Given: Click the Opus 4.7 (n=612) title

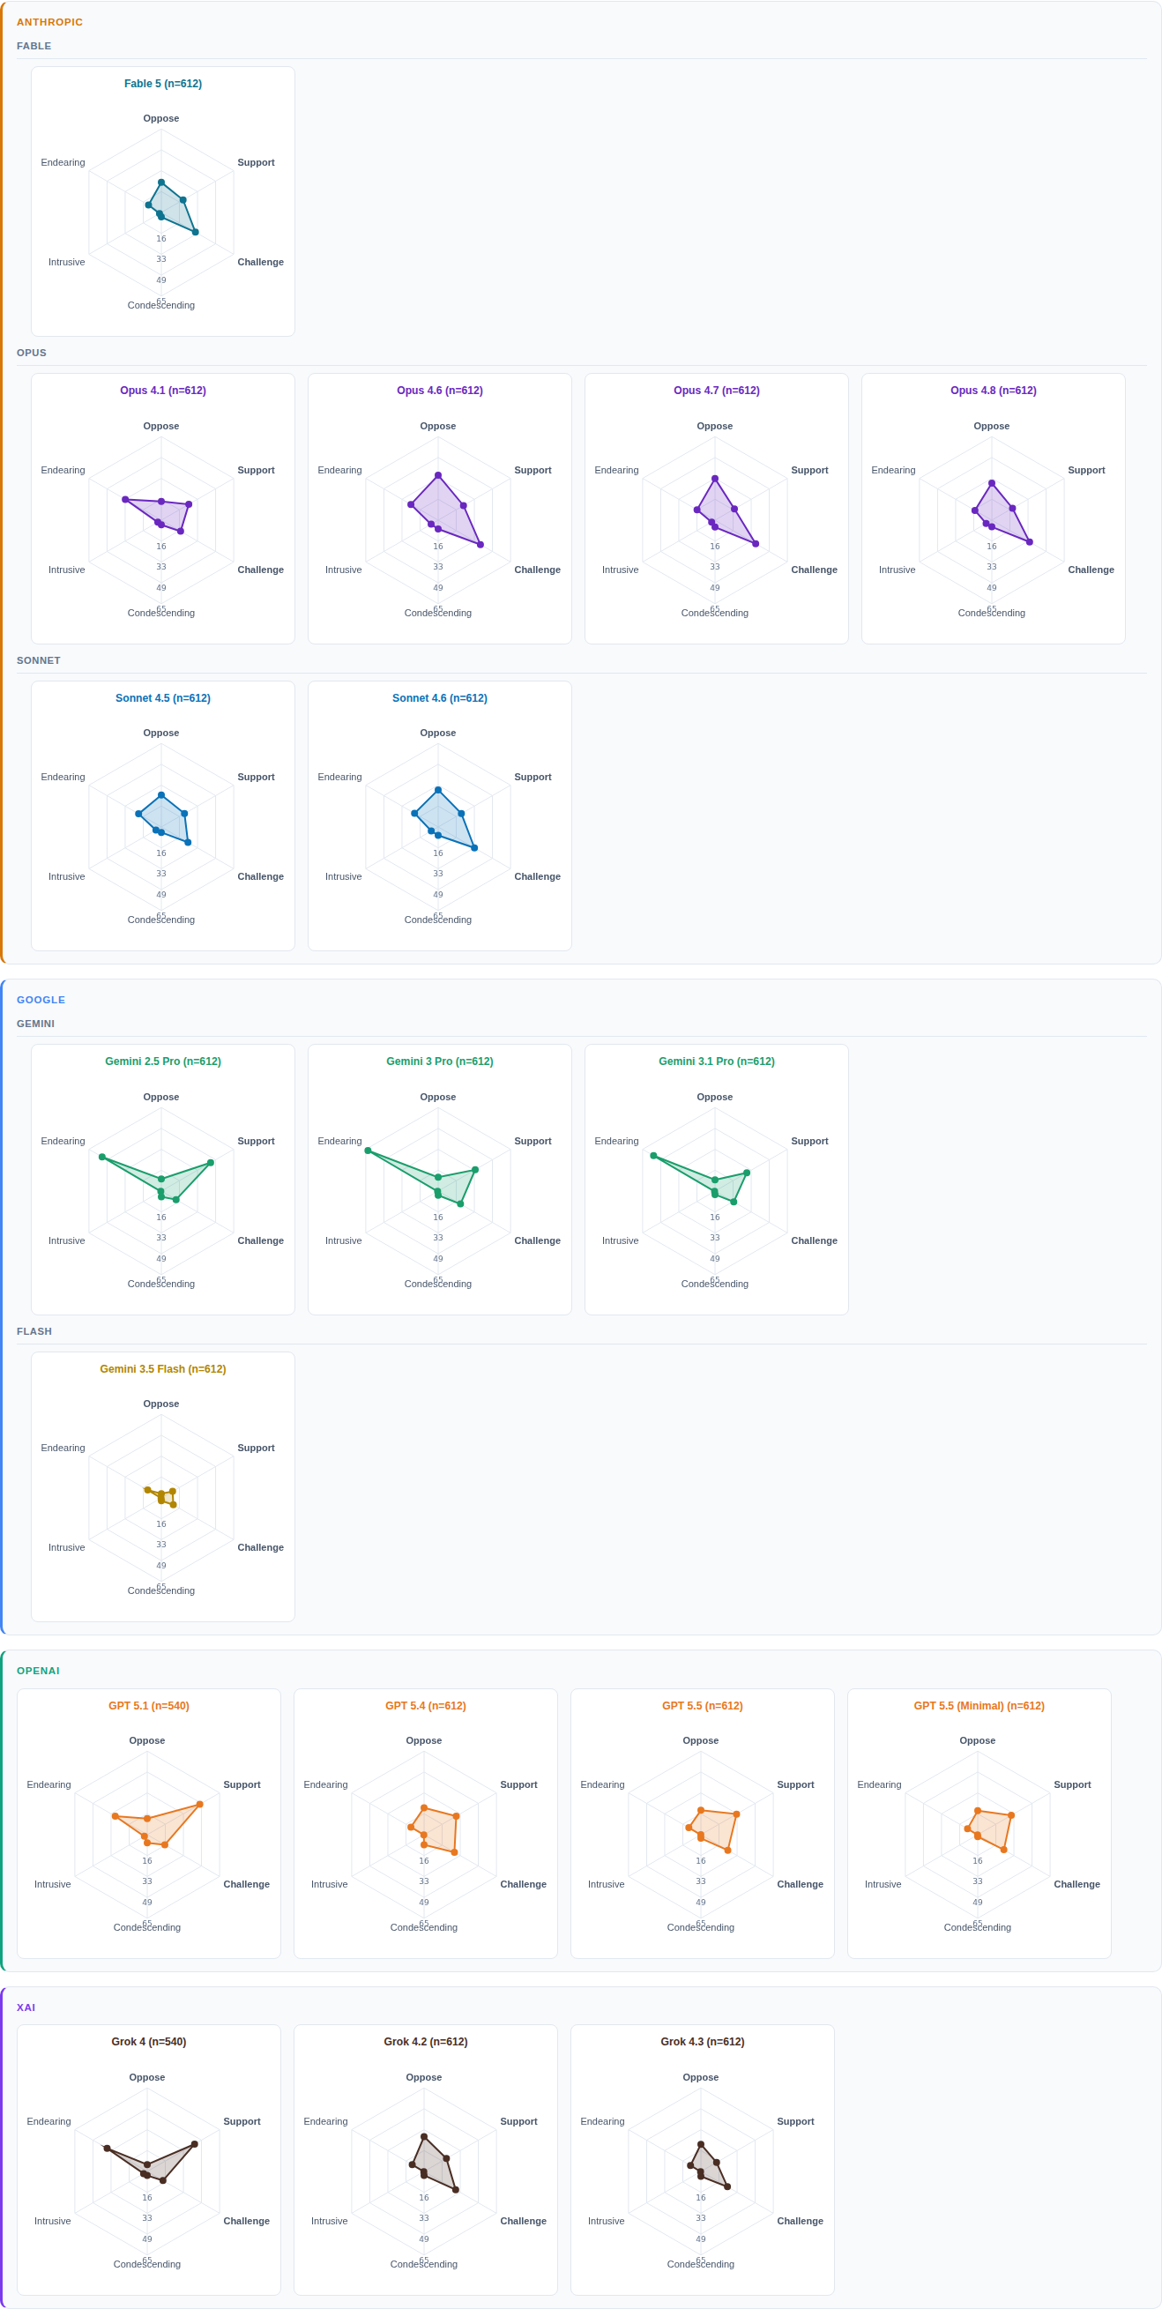Looking at the screenshot, I should click(717, 390).
